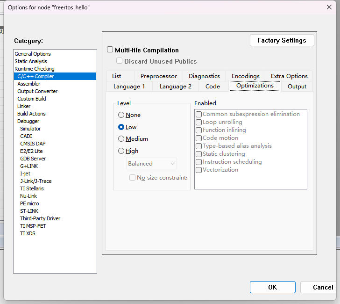Switch to the Preprocessor tab
The image size is (340, 304).
point(158,76)
